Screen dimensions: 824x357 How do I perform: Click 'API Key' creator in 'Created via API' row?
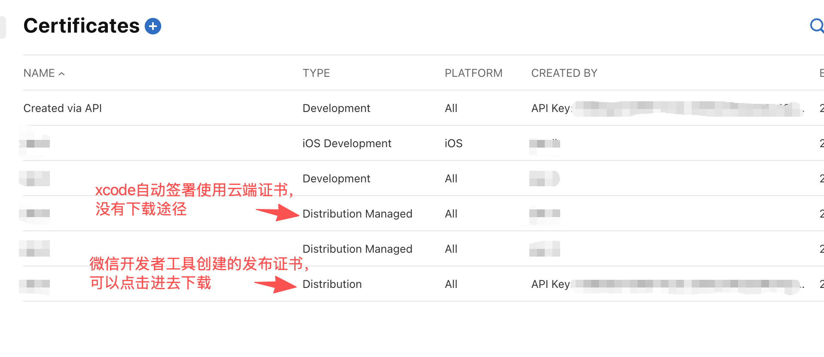pyautogui.click(x=551, y=108)
